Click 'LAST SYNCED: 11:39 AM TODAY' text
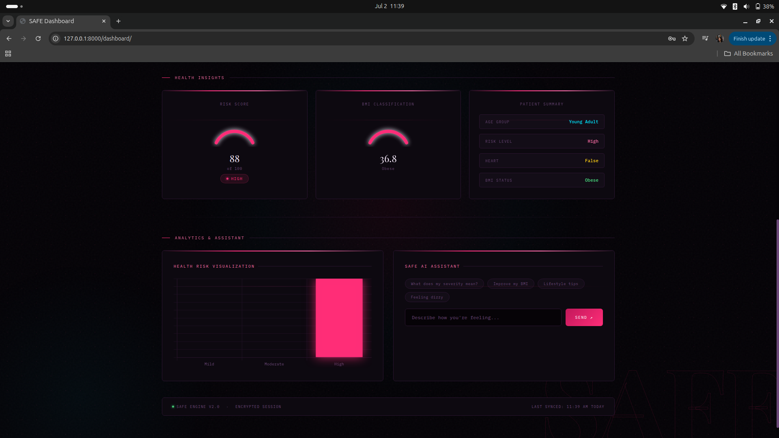 pos(568,407)
